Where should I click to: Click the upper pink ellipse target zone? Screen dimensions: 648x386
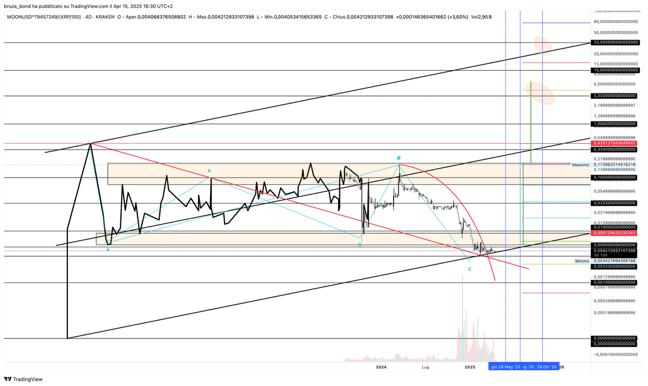point(544,46)
